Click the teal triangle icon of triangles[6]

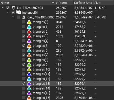pos(29,50)
